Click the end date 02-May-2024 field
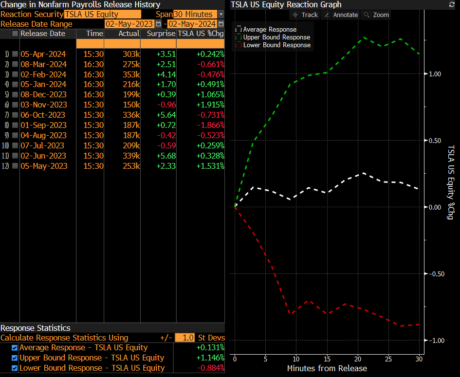460x377 pixels. pos(192,24)
